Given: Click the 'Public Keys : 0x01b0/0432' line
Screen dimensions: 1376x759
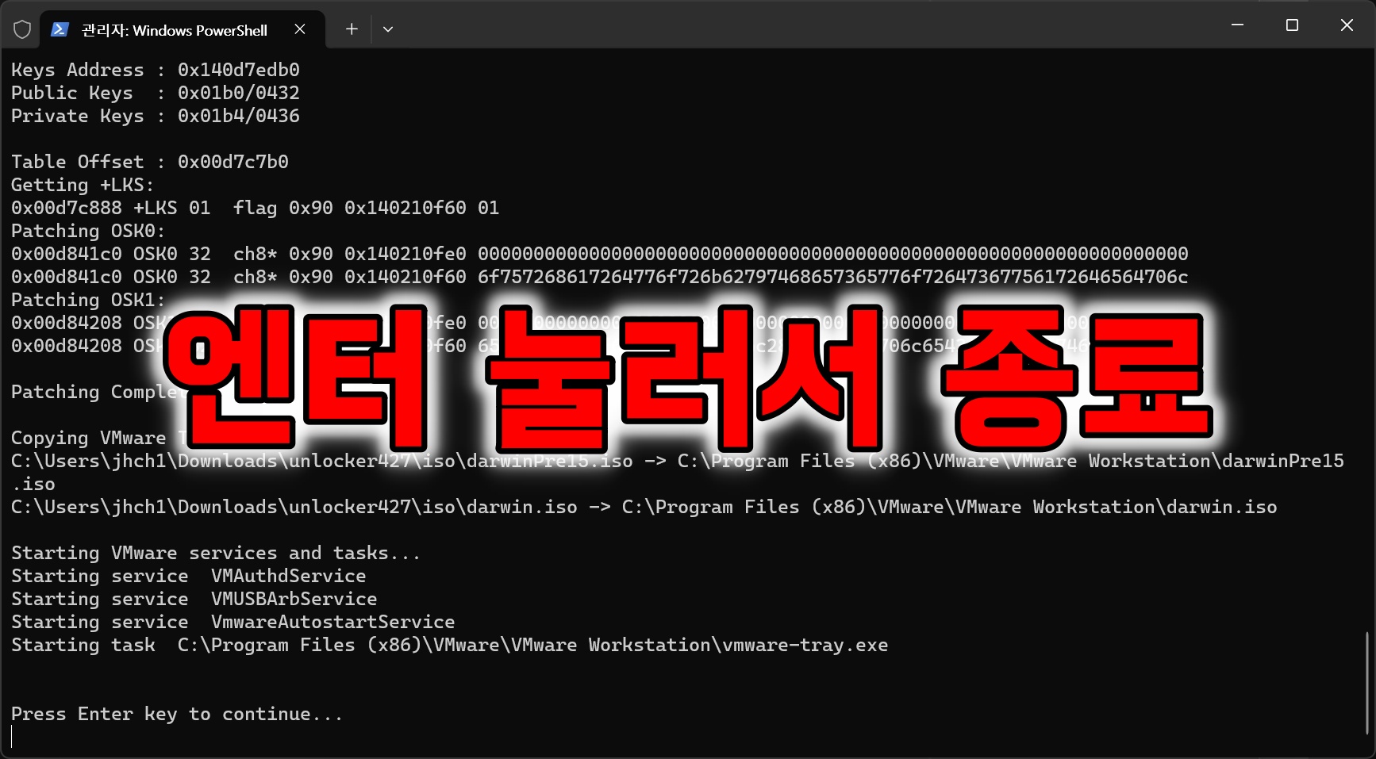Looking at the screenshot, I should (x=156, y=93).
